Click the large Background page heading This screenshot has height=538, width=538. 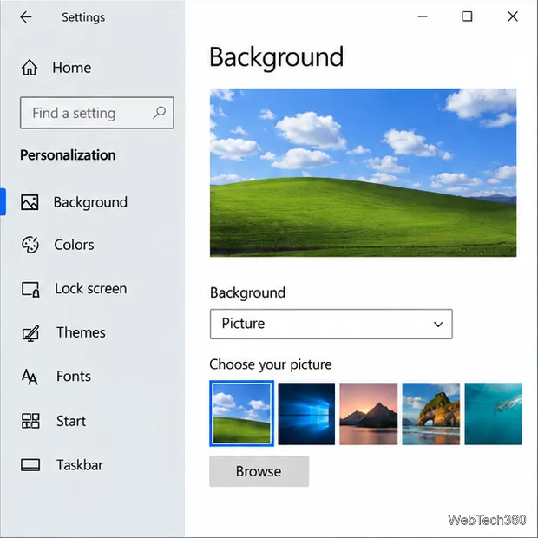[277, 57]
